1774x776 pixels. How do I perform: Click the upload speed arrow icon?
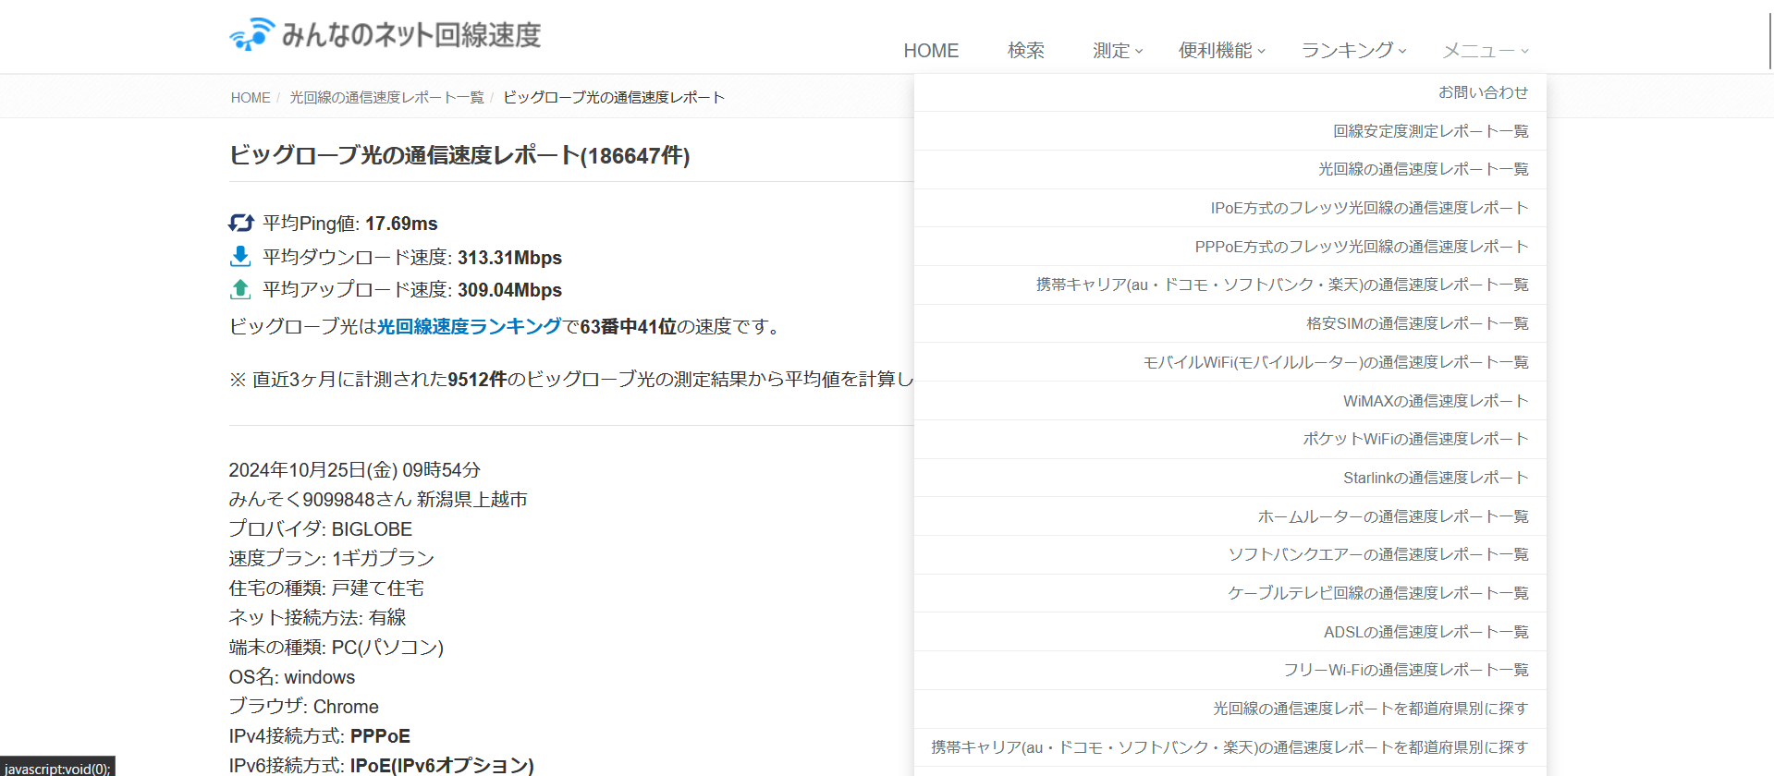click(240, 289)
